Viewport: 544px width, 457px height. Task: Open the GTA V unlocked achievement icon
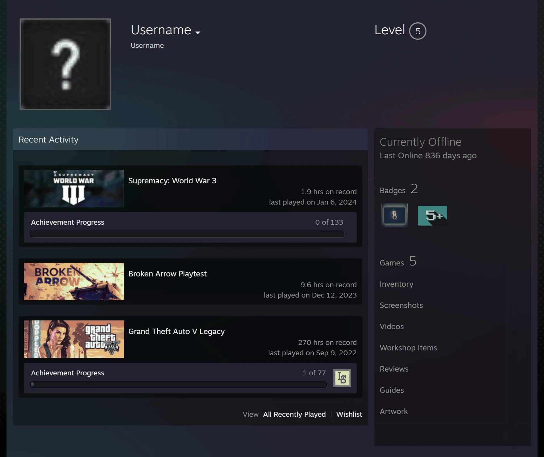coord(342,378)
